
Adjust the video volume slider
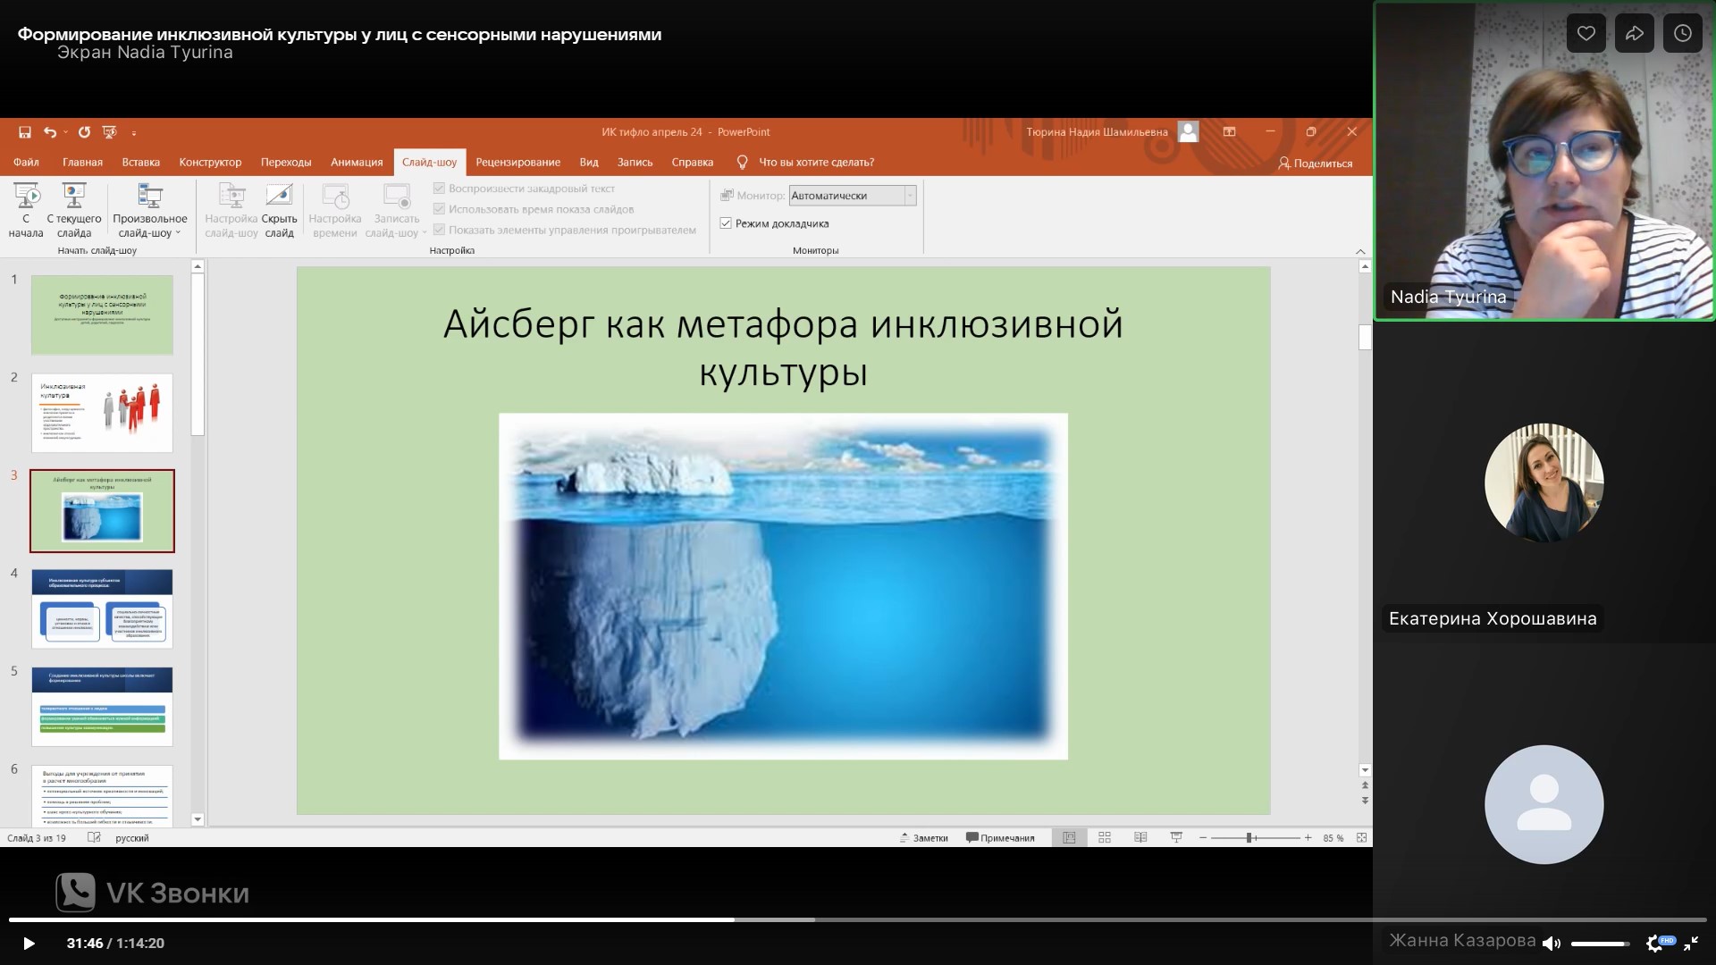point(1600,944)
